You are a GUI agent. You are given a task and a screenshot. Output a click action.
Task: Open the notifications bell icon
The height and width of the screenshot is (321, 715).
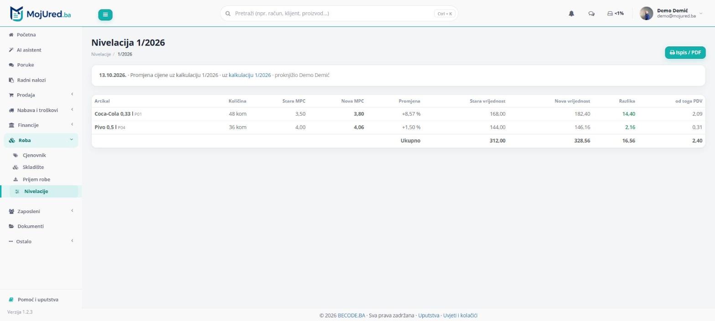coord(571,14)
